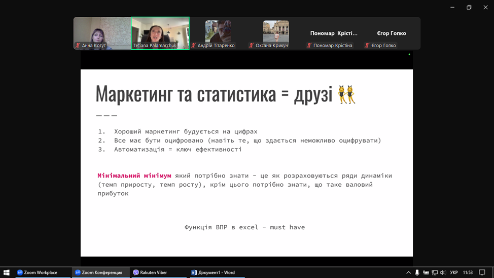Click muted mic icon beside Анна Когут
The width and height of the screenshot is (494, 278).
click(x=78, y=46)
